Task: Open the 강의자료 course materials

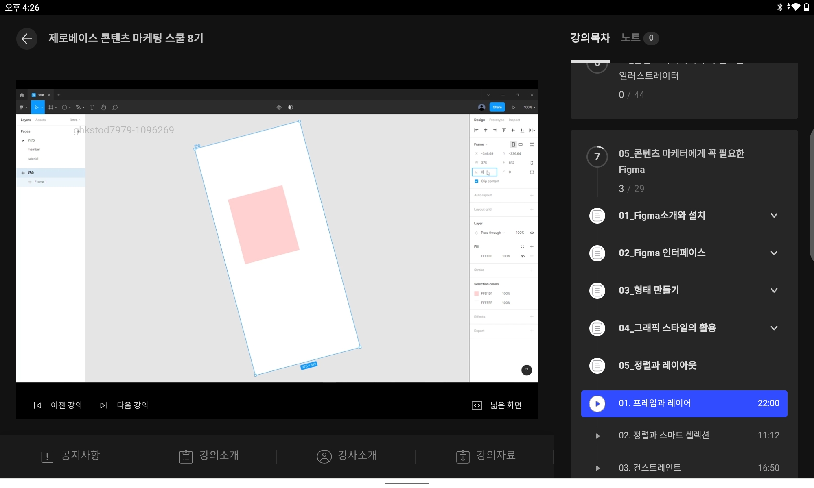Action: click(x=486, y=456)
